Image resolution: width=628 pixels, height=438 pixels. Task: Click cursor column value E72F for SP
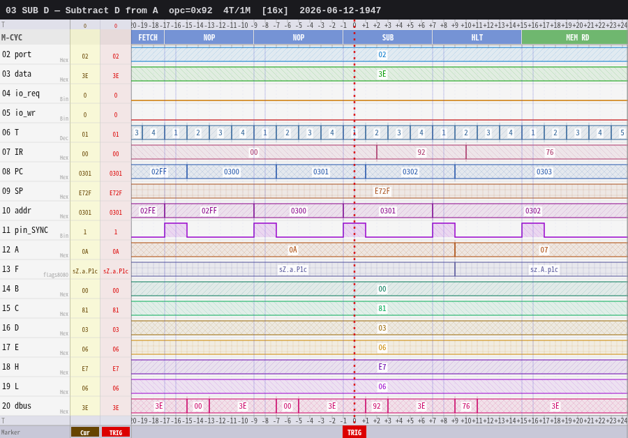click(x=85, y=193)
